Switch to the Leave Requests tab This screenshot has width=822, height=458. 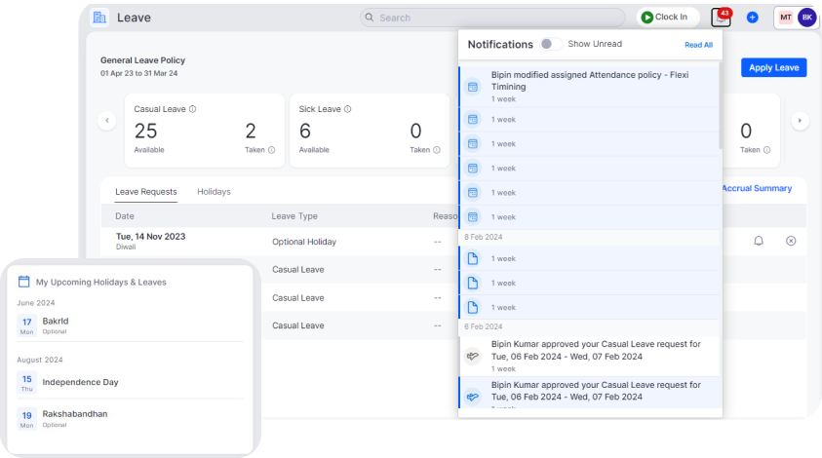pos(146,192)
